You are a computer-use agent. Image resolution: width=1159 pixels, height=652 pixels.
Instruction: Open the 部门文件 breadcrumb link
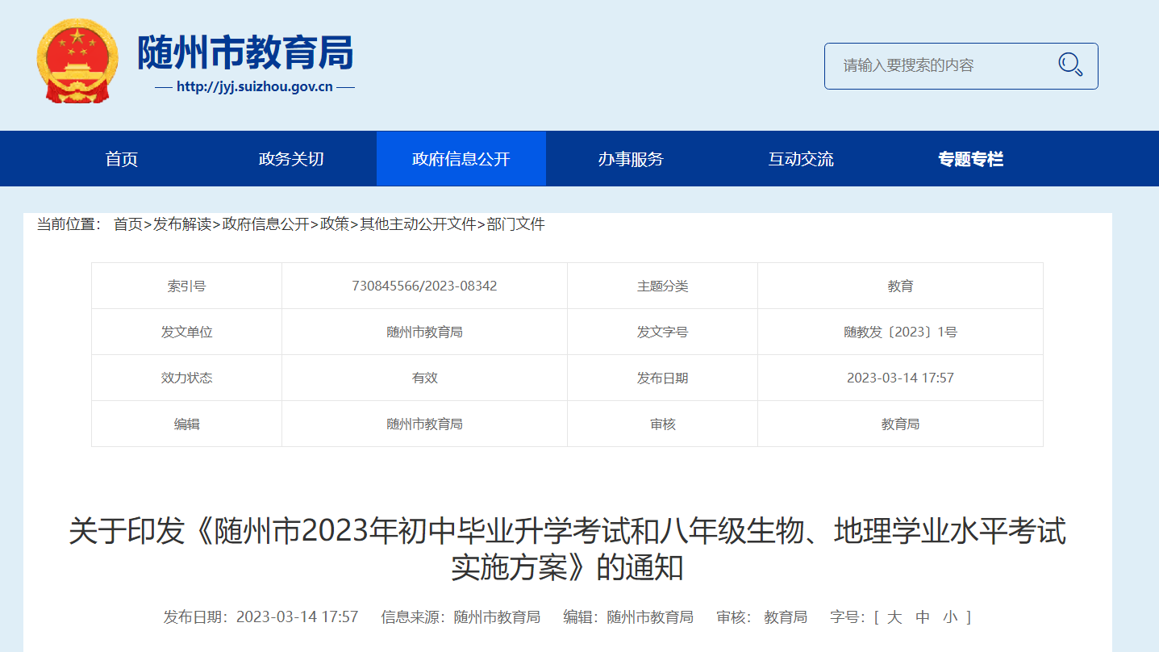[516, 224]
